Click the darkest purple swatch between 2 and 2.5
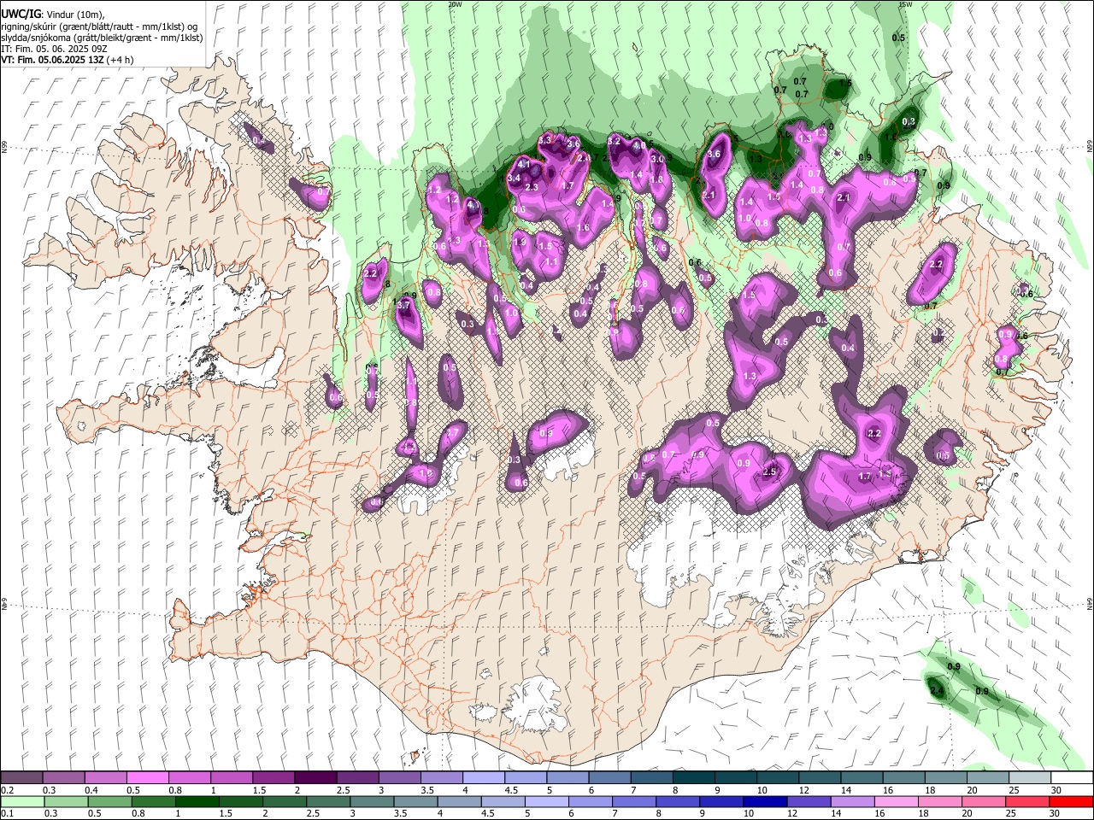 click(315, 778)
